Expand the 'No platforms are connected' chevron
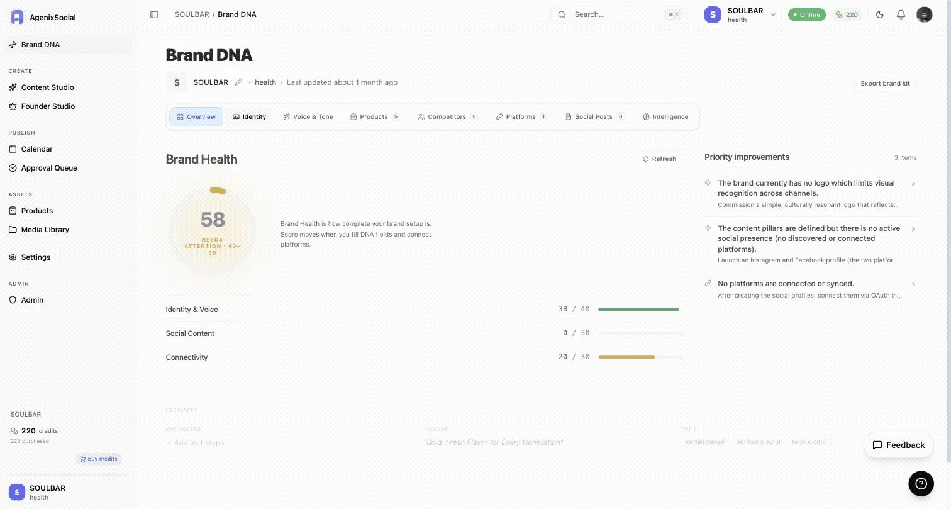 pos(913,284)
